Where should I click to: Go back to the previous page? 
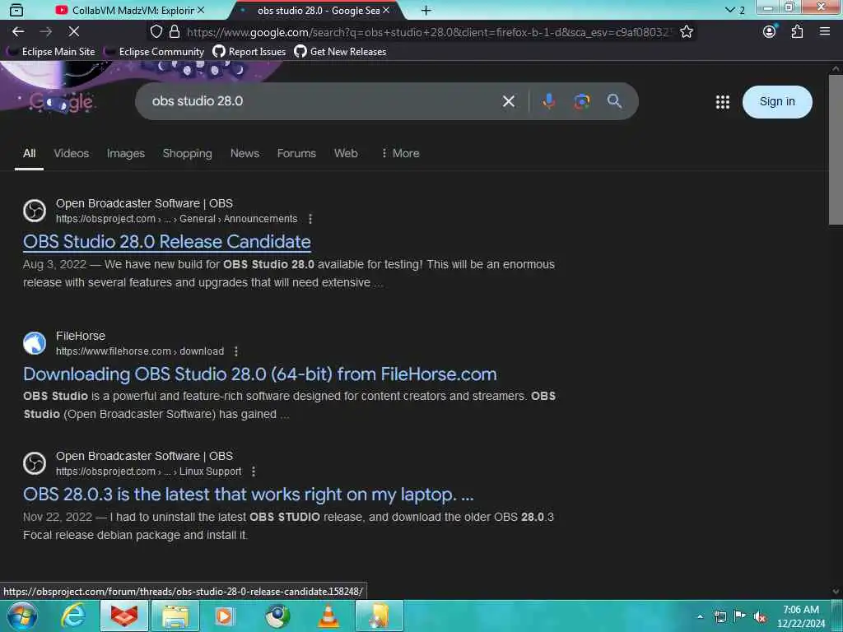18,32
